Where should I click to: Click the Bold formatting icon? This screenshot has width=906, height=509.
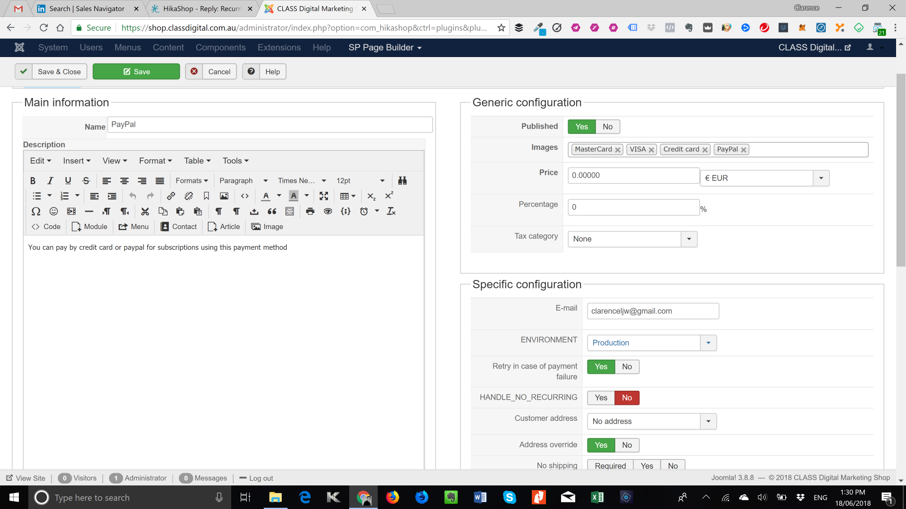click(33, 181)
